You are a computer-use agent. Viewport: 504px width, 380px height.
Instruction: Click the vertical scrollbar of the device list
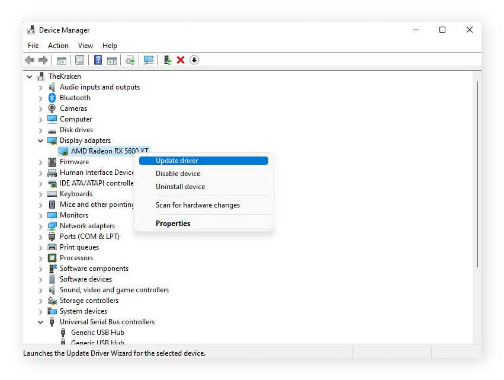pos(477,178)
